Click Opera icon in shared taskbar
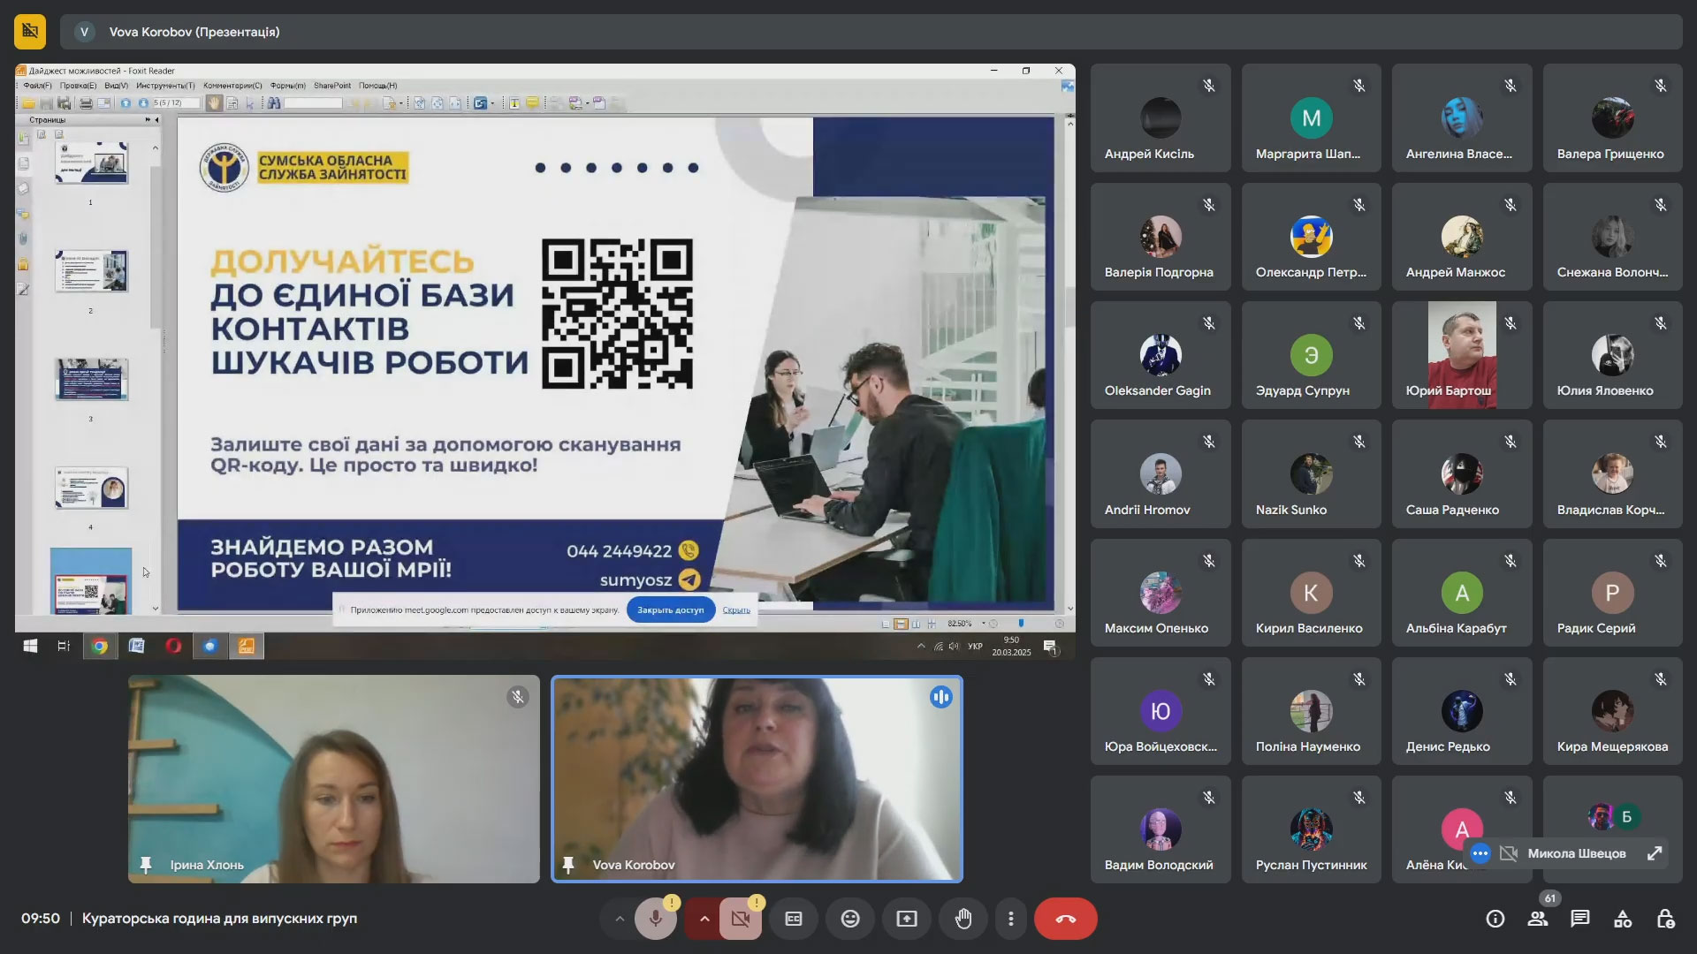This screenshot has width=1697, height=954. [173, 646]
